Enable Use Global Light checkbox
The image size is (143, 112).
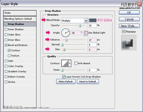pyautogui.click(x=86, y=33)
